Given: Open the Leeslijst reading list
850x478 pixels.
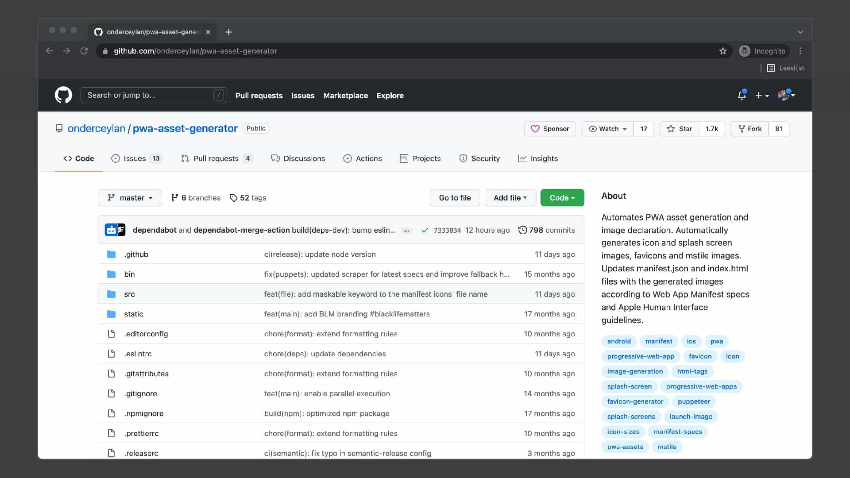Looking at the screenshot, I should (x=785, y=68).
